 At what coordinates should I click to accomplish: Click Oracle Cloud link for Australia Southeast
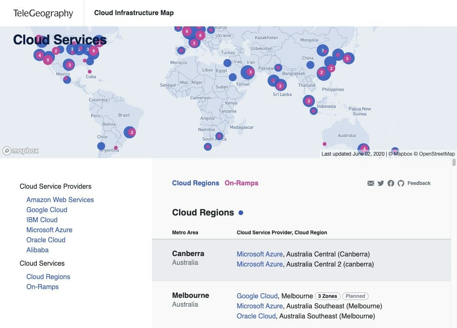[256, 316]
